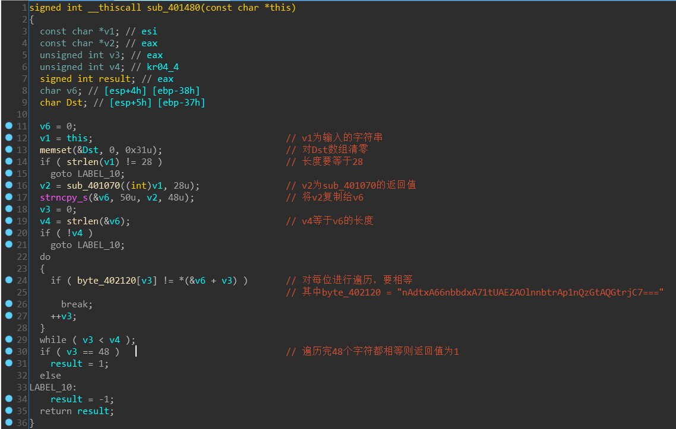Click the function name sub_401480
This screenshot has width=676, height=429.
173,7
